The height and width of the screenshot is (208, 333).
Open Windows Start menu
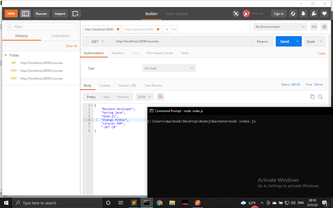click(6, 203)
